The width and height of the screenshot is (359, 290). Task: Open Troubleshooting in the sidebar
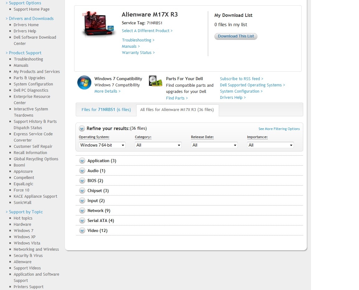click(28, 59)
